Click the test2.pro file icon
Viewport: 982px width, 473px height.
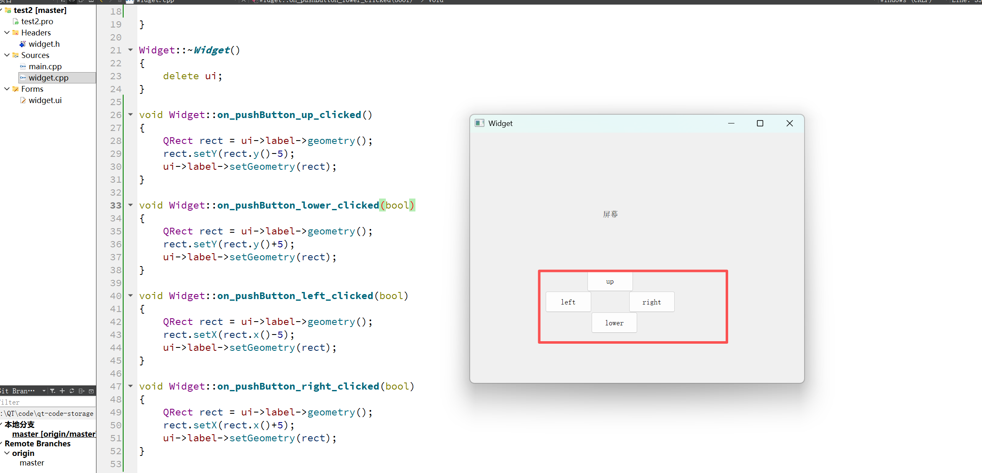tap(16, 21)
